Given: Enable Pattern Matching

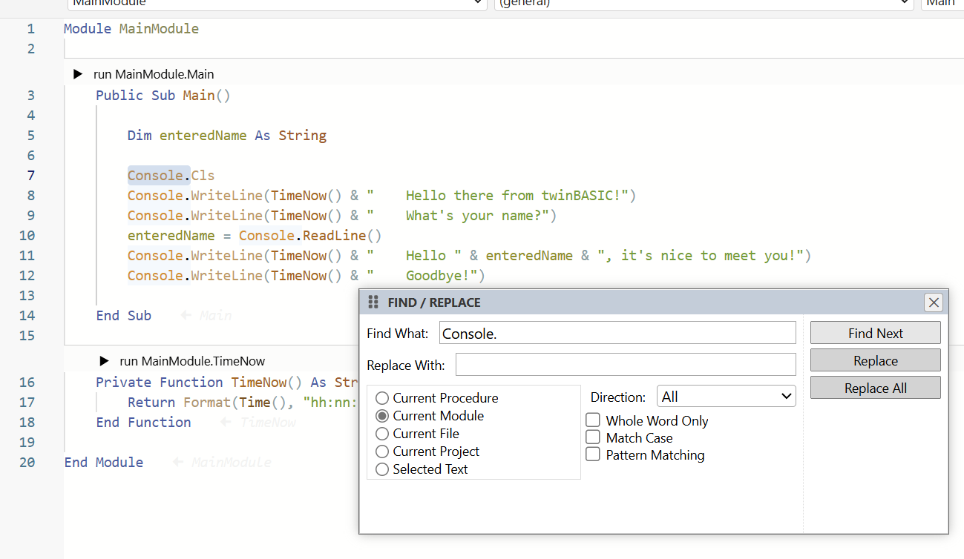Looking at the screenshot, I should 593,454.
